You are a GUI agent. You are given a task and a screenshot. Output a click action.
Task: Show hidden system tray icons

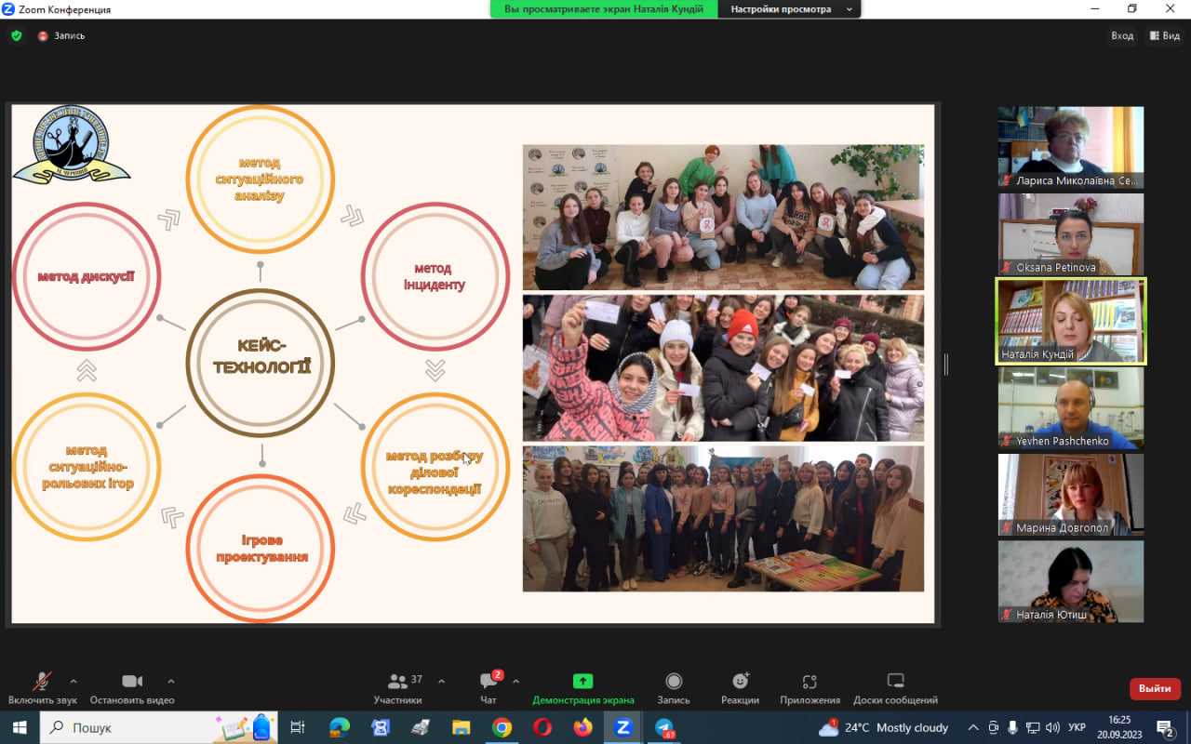click(973, 727)
